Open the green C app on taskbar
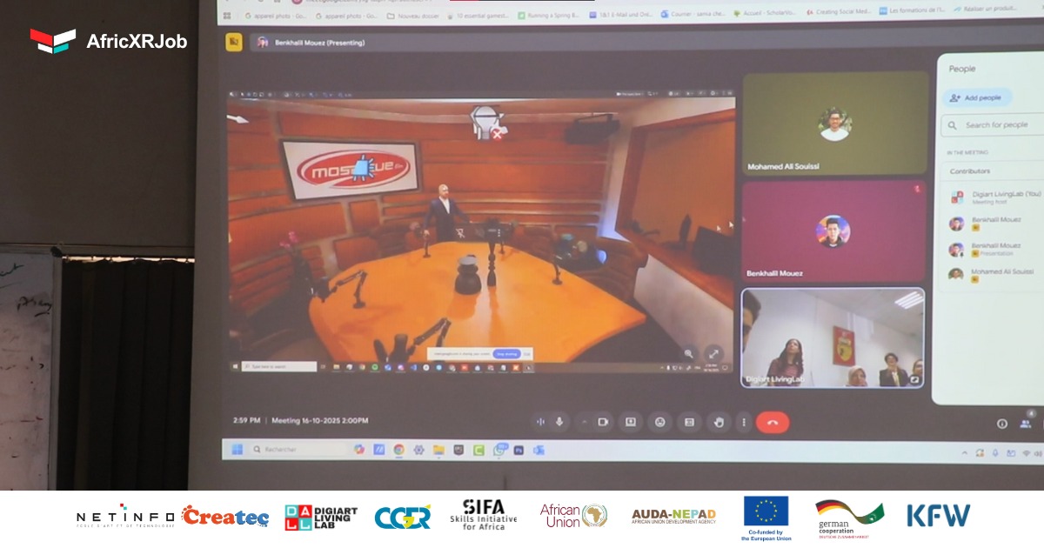Viewport: 1044px width, 548px height. tap(478, 450)
